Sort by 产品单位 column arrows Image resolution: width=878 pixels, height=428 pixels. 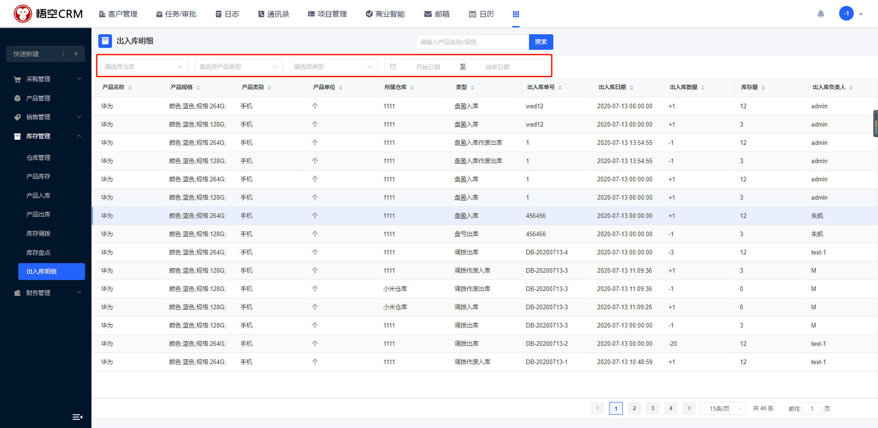tap(341, 87)
